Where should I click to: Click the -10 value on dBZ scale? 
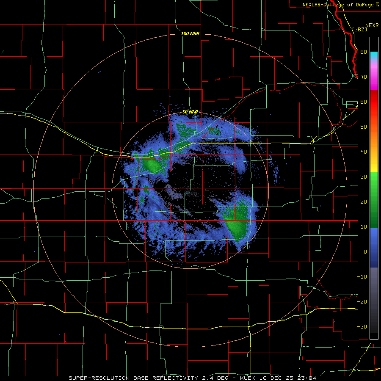362,277
